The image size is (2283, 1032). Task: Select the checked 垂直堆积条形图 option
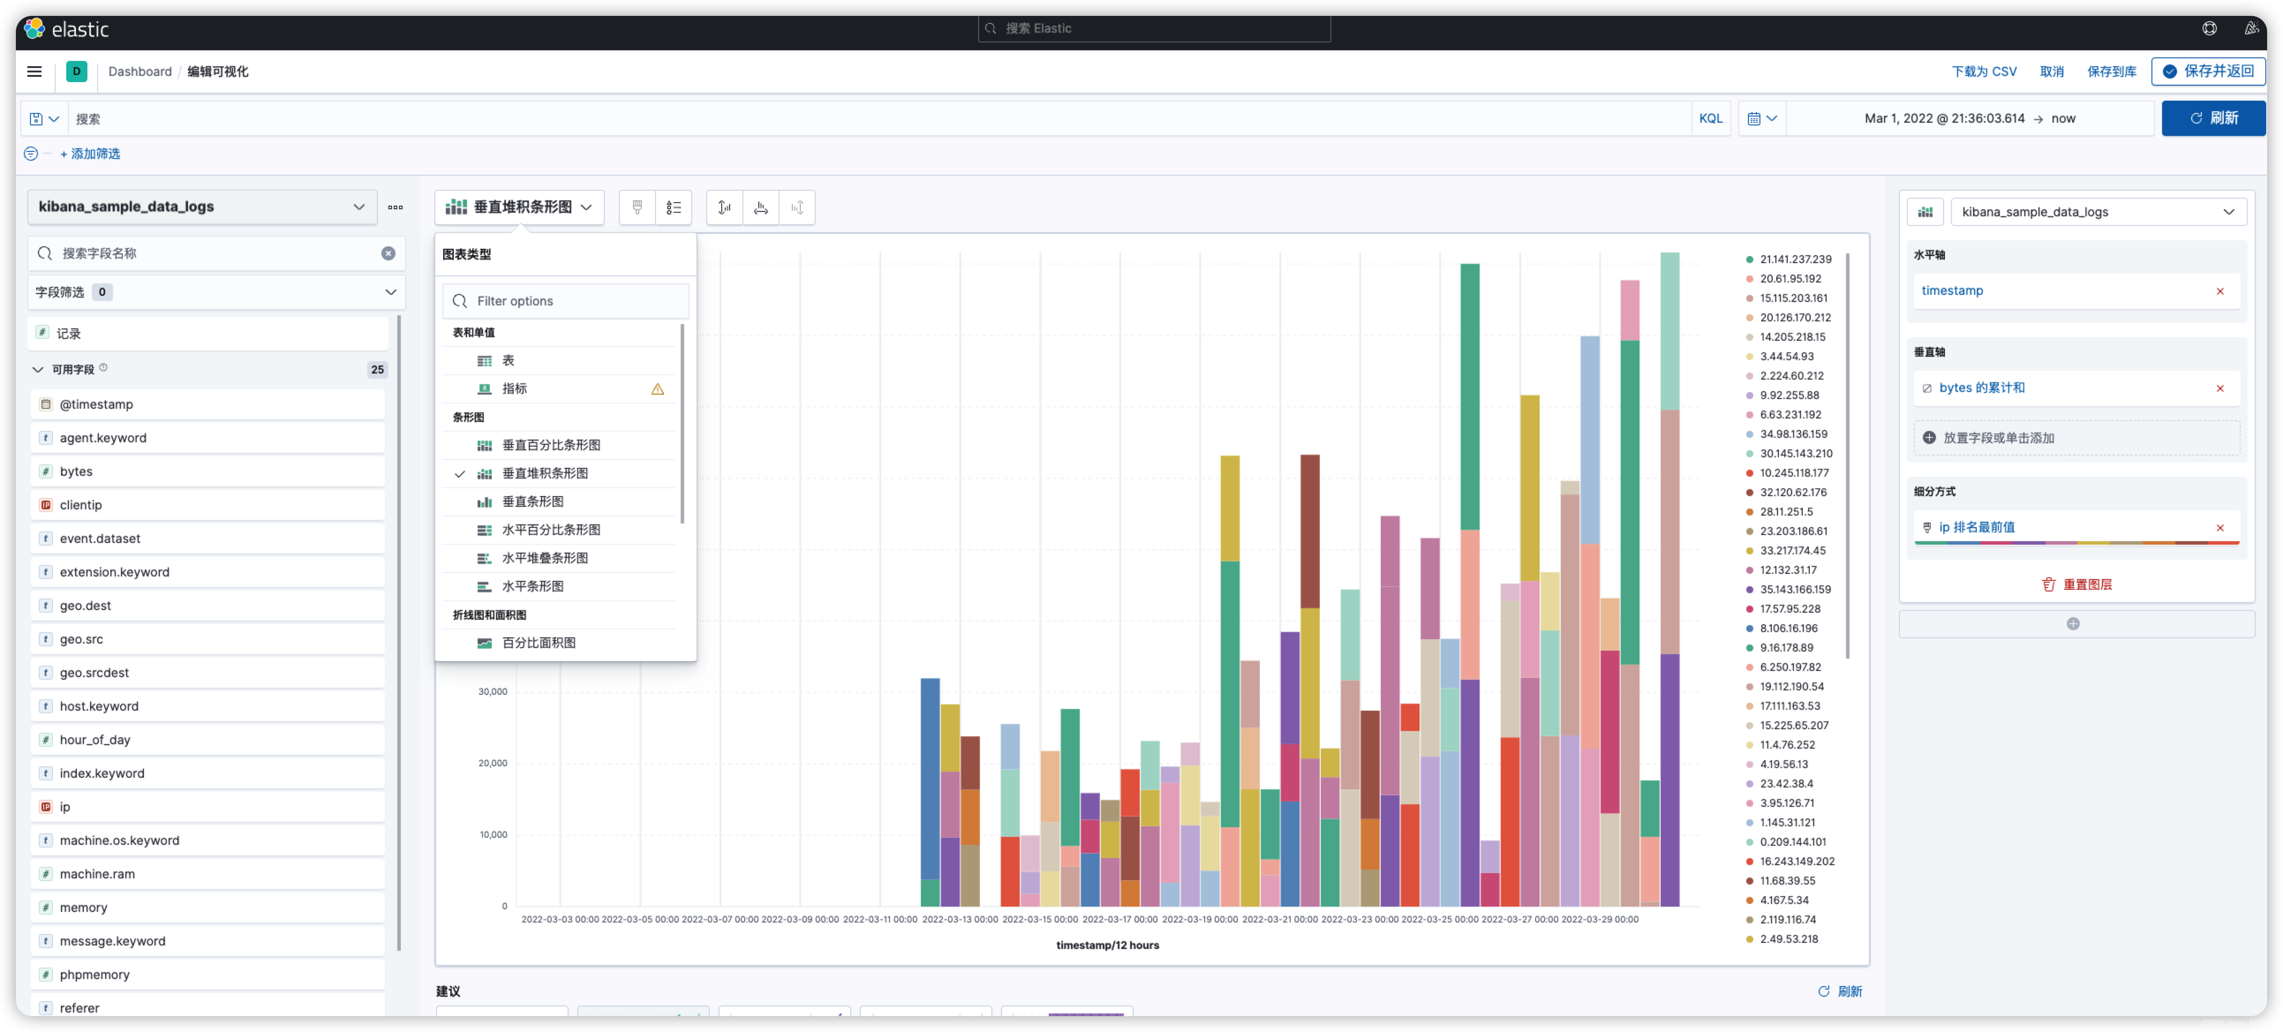[544, 474]
